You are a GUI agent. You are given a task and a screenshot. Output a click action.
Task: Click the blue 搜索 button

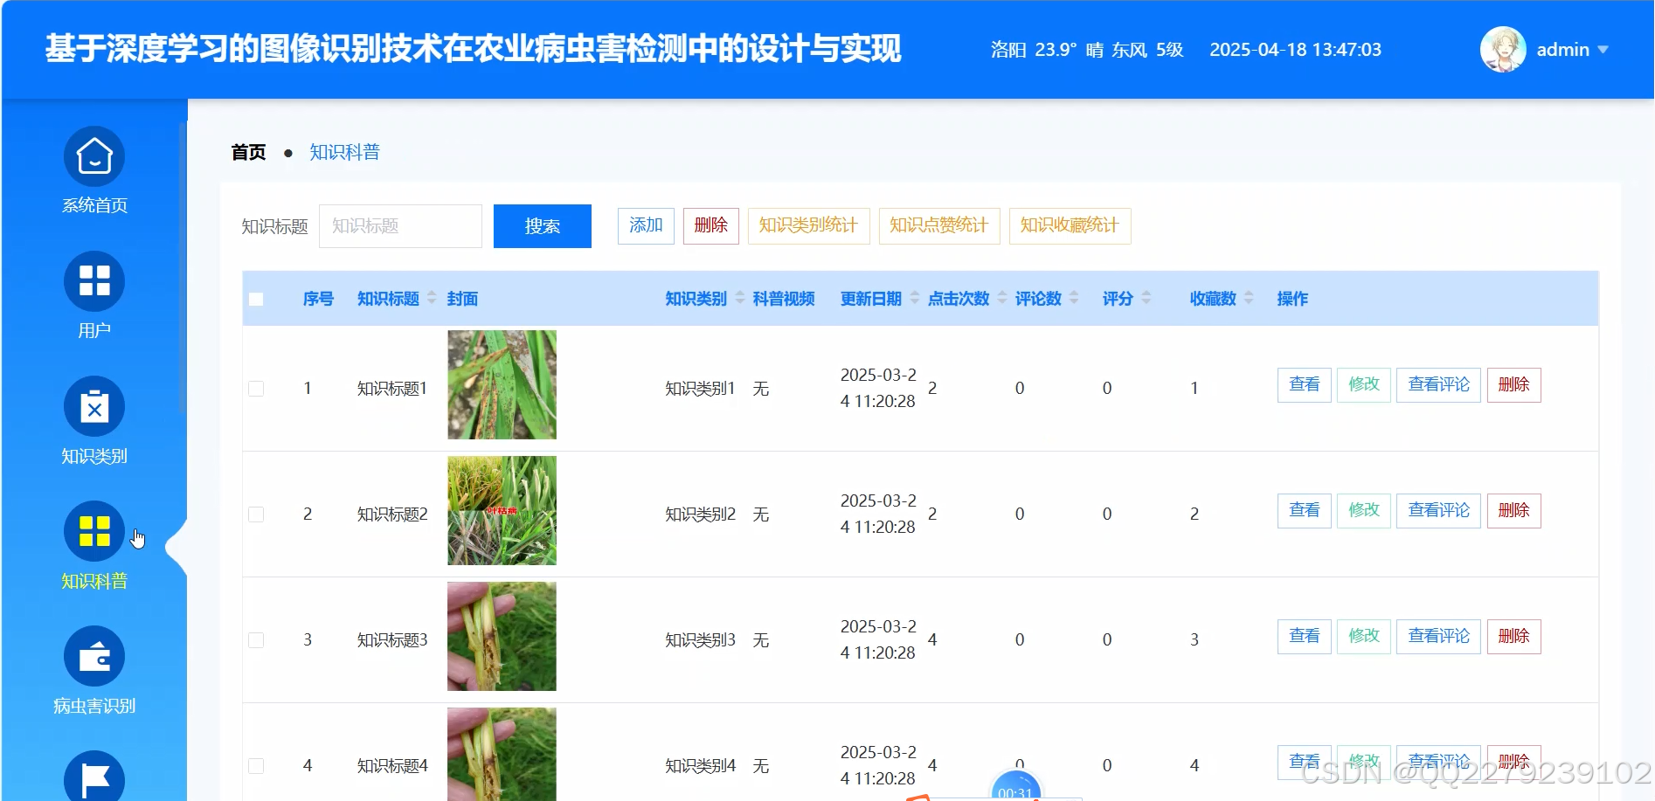click(543, 226)
